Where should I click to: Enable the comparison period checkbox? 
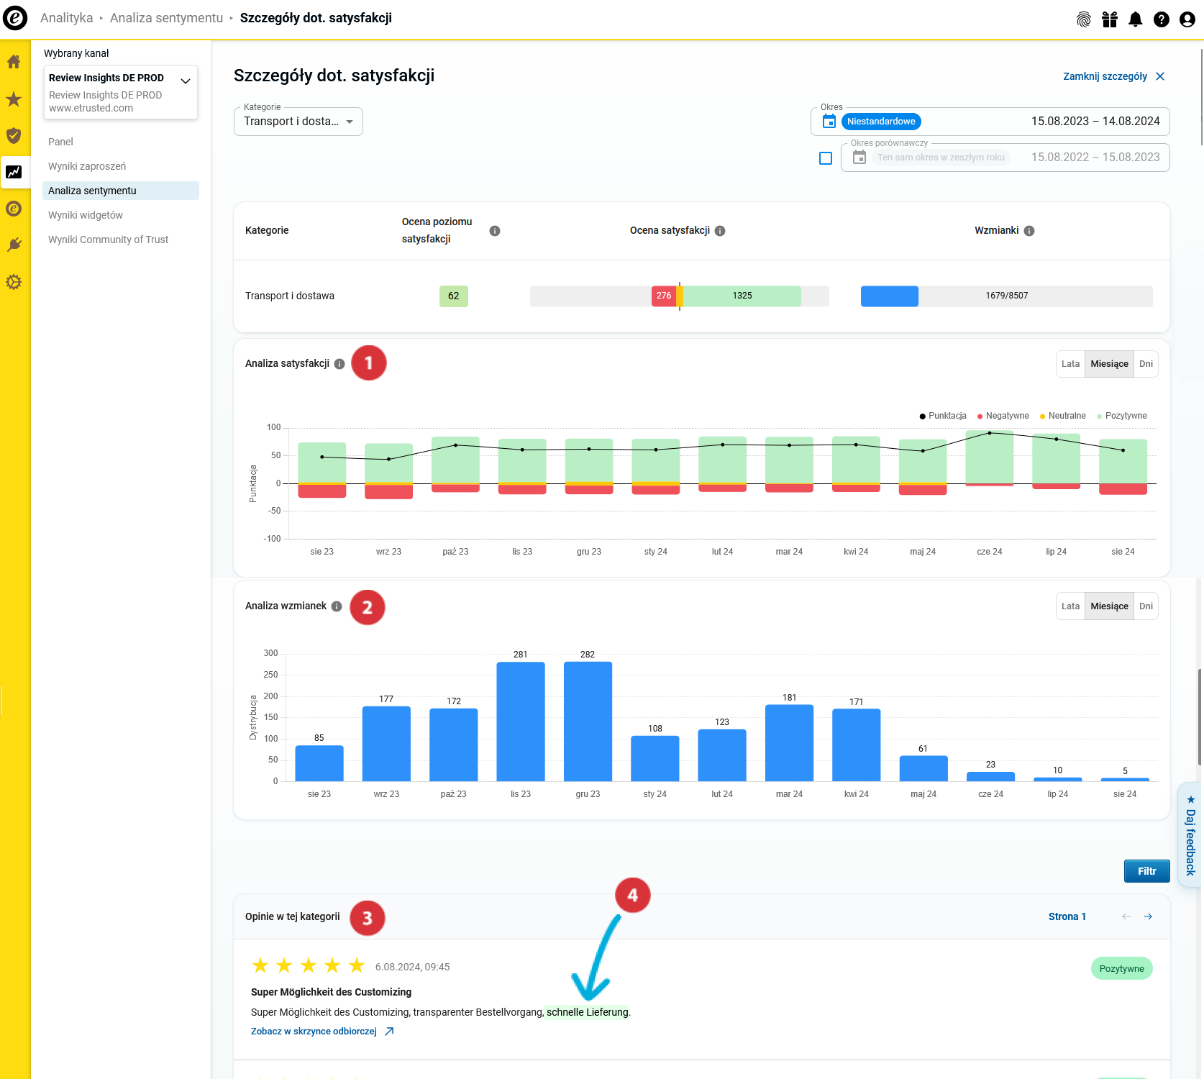[826, 158]
